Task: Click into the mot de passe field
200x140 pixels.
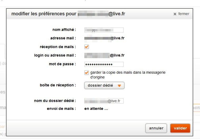Action: point(104,64)
